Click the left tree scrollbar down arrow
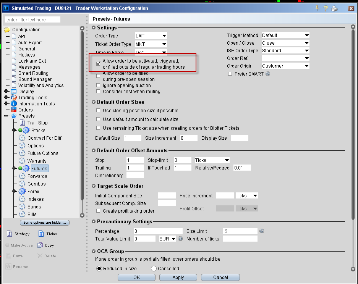Viewport: 358px width, 284px height. point(82,215)
